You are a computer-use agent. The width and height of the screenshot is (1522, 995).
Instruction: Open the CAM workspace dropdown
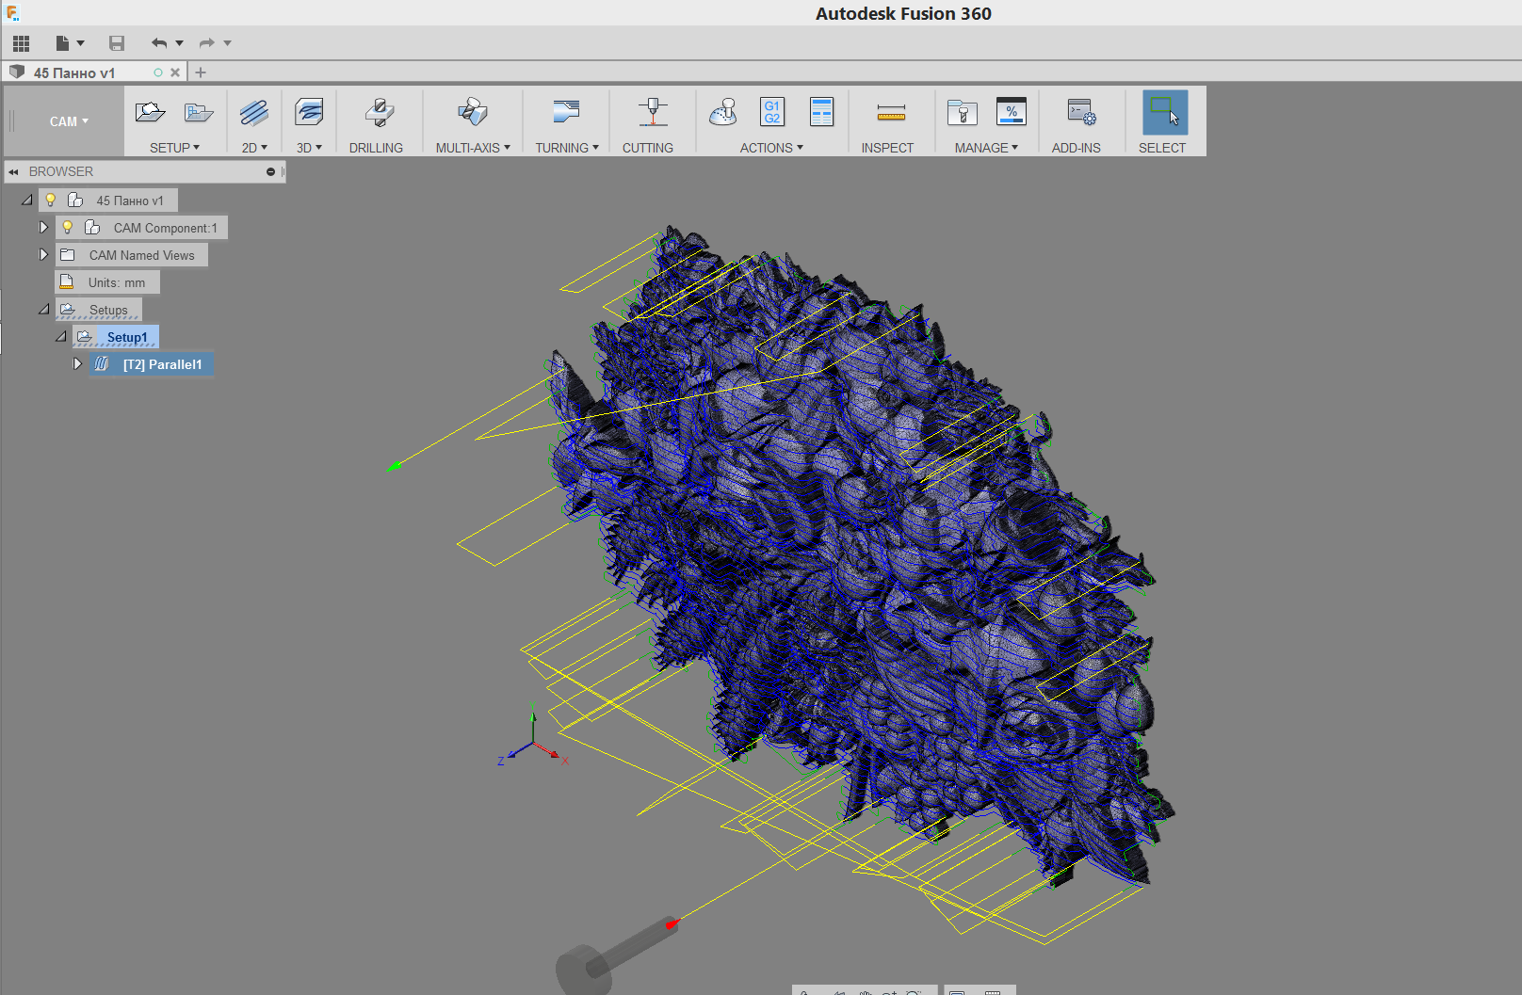pos(69,121)
